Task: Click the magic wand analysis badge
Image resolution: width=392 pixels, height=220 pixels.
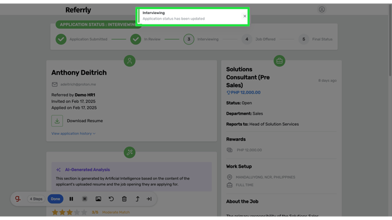Action: click(129, 152)
